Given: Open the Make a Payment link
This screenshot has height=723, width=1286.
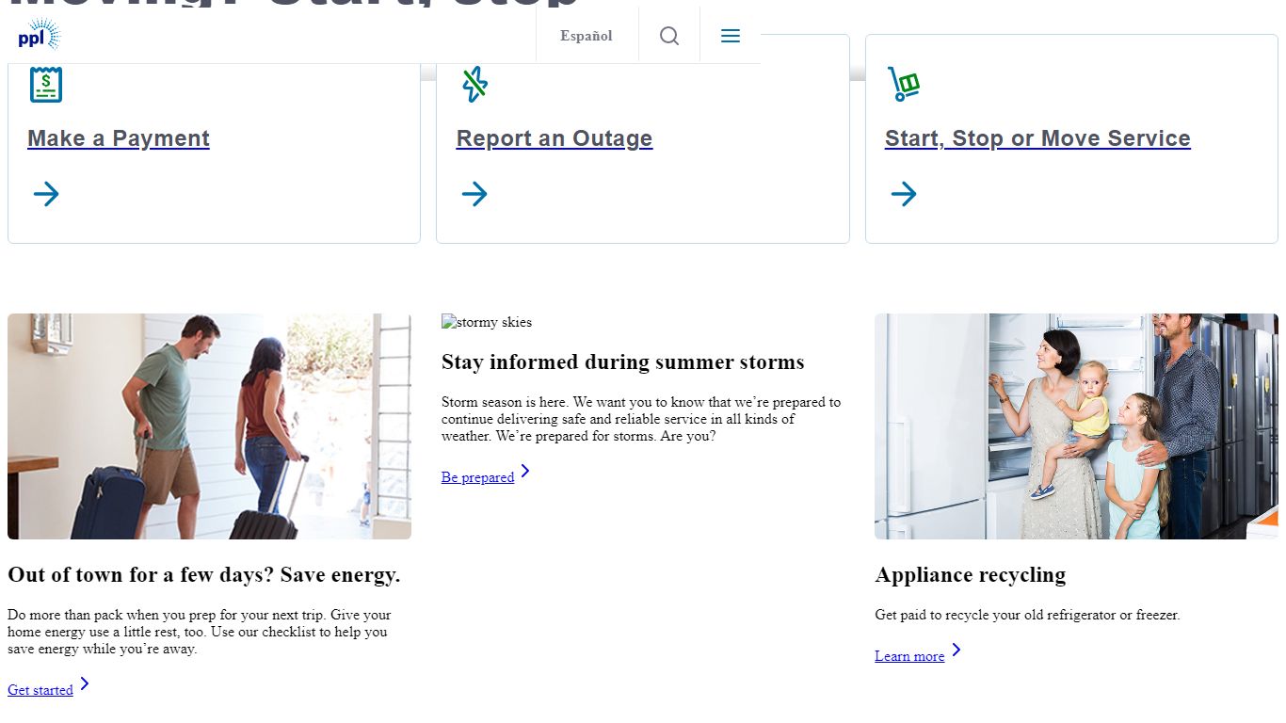Looking at the screenshot, I should click(119, 138).
